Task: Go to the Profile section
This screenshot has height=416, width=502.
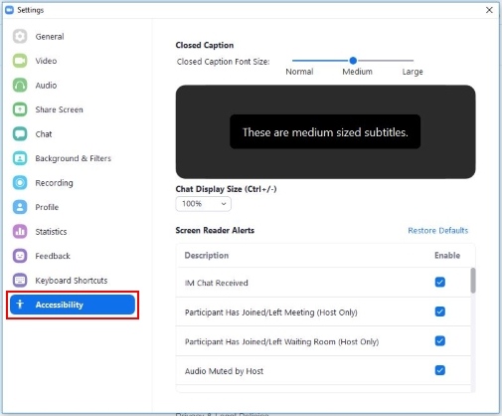Action: [47, 207]
